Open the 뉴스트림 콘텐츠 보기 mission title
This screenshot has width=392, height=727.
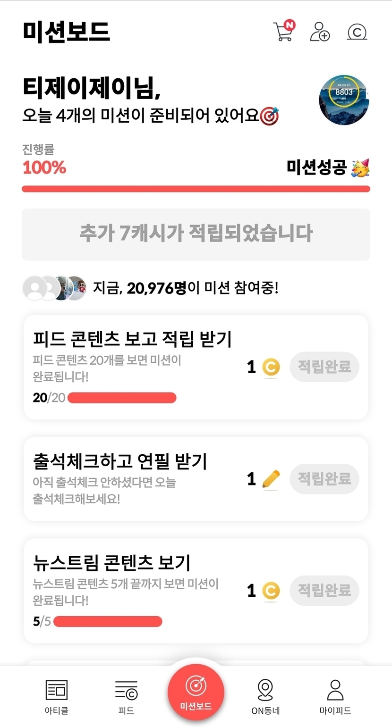point(112,563)
